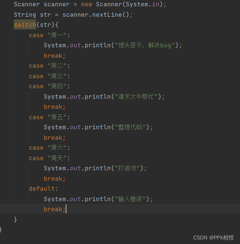The image size is (240, 244).
Task: Select the case "周五" label
Action: (x=49, y=117)
